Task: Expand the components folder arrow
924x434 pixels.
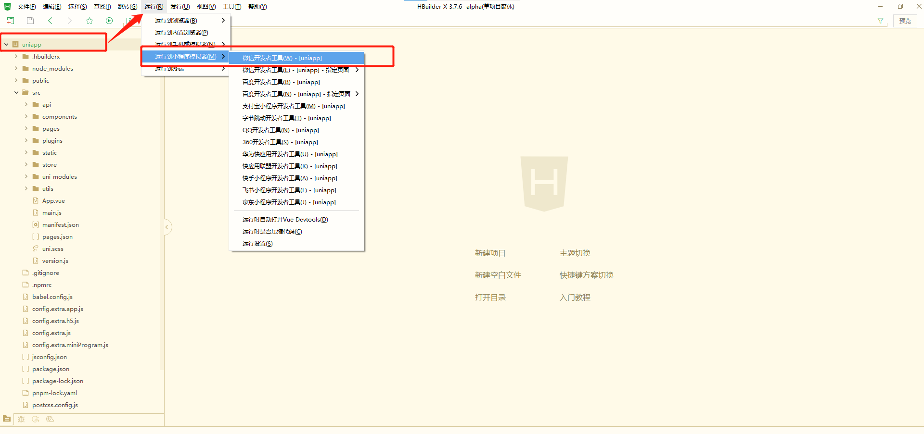Action: pyautogui.click(x=26, y=117)
